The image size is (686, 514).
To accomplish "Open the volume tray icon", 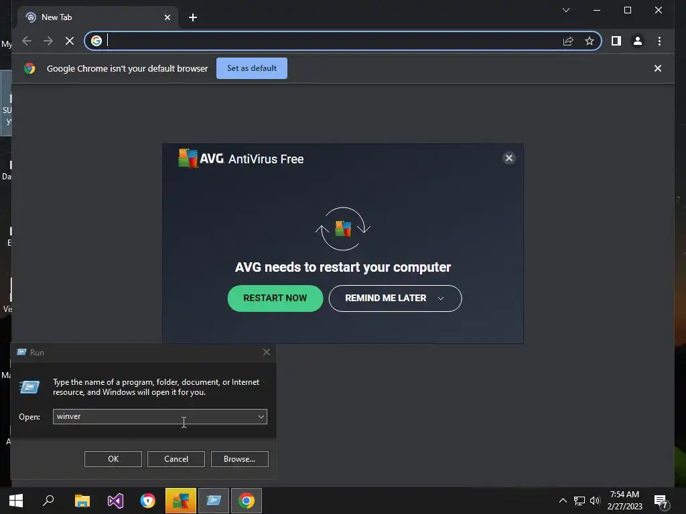I will [595, 501].
